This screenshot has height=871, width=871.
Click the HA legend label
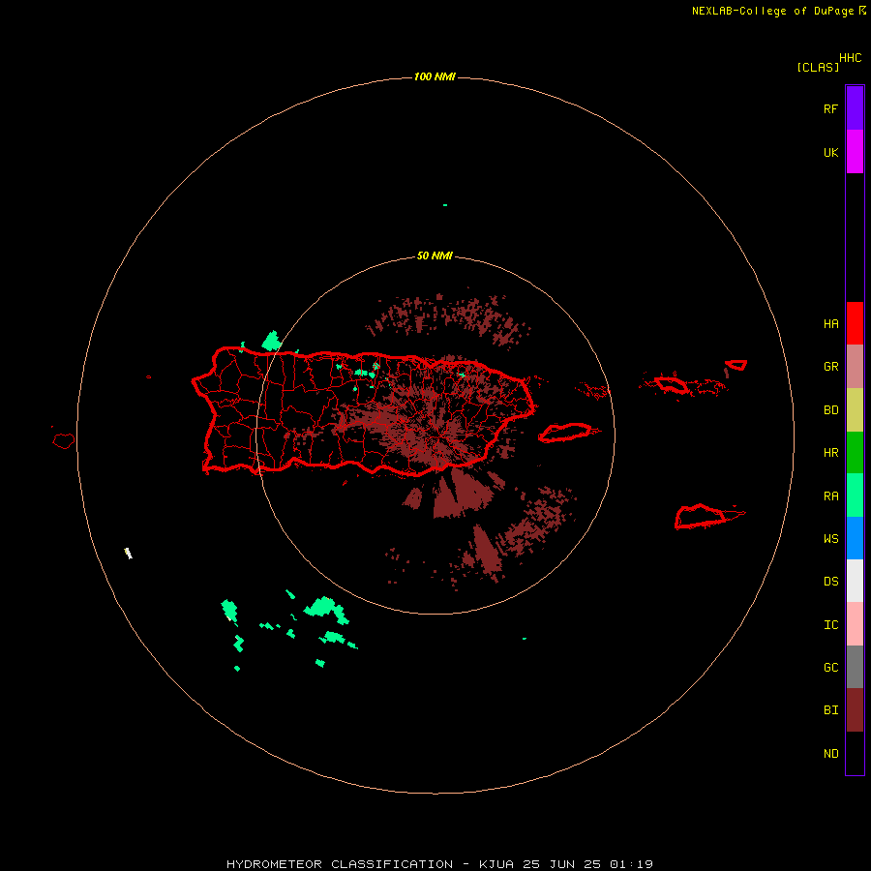(x=830, y=324)
